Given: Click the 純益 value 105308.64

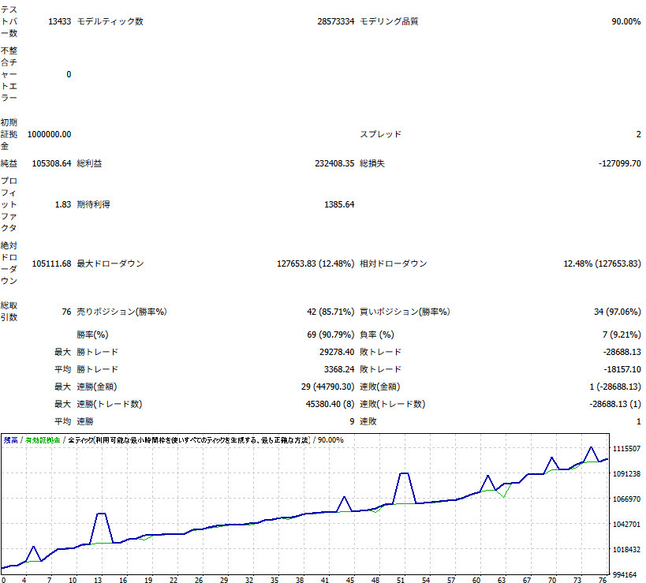Looking at the screenshot, I should coord(51,164).
